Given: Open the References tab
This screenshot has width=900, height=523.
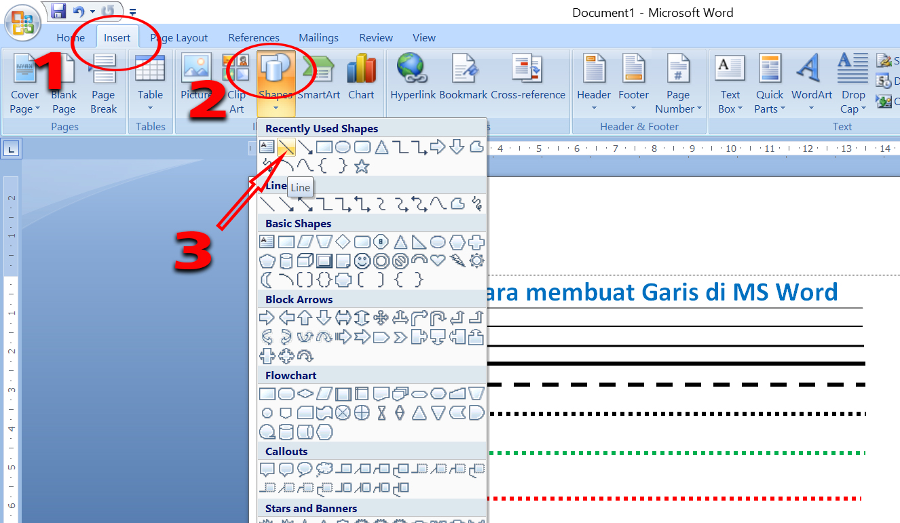Looking at the screenshot, I should pos(254,37).
